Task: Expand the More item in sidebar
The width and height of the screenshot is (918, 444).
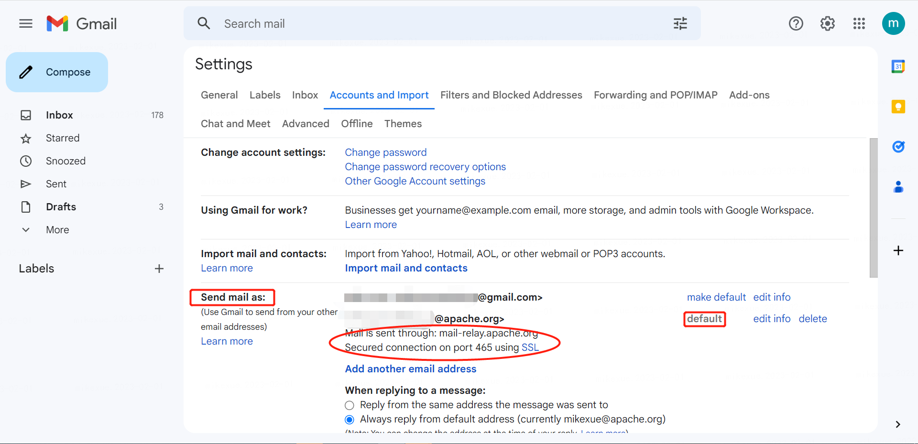Action: click(x=57, y=230)
